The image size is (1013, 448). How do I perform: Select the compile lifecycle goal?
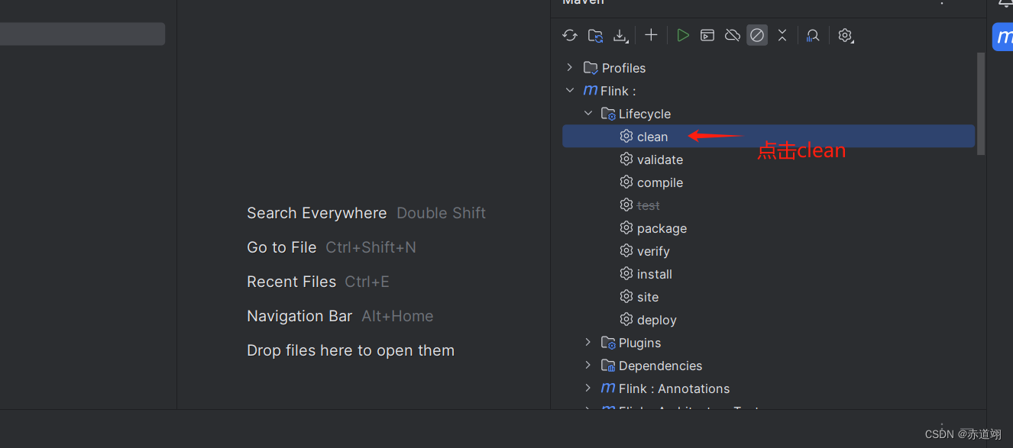[x=769, y=182]
